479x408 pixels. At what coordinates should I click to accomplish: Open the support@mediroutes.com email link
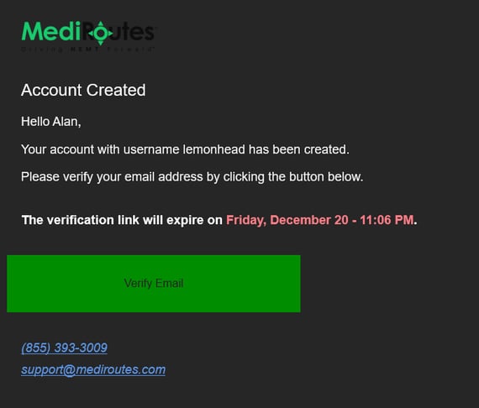(93, 369)
